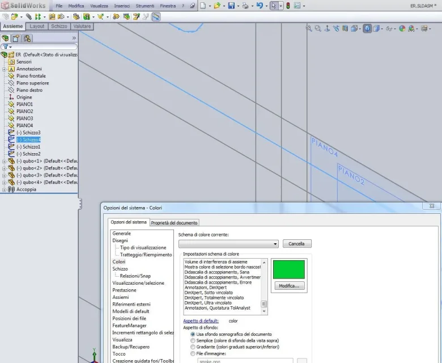Screen dimensions: 442x363
Task: Expand the Accoppia mates folder
Action: [4, 189]
